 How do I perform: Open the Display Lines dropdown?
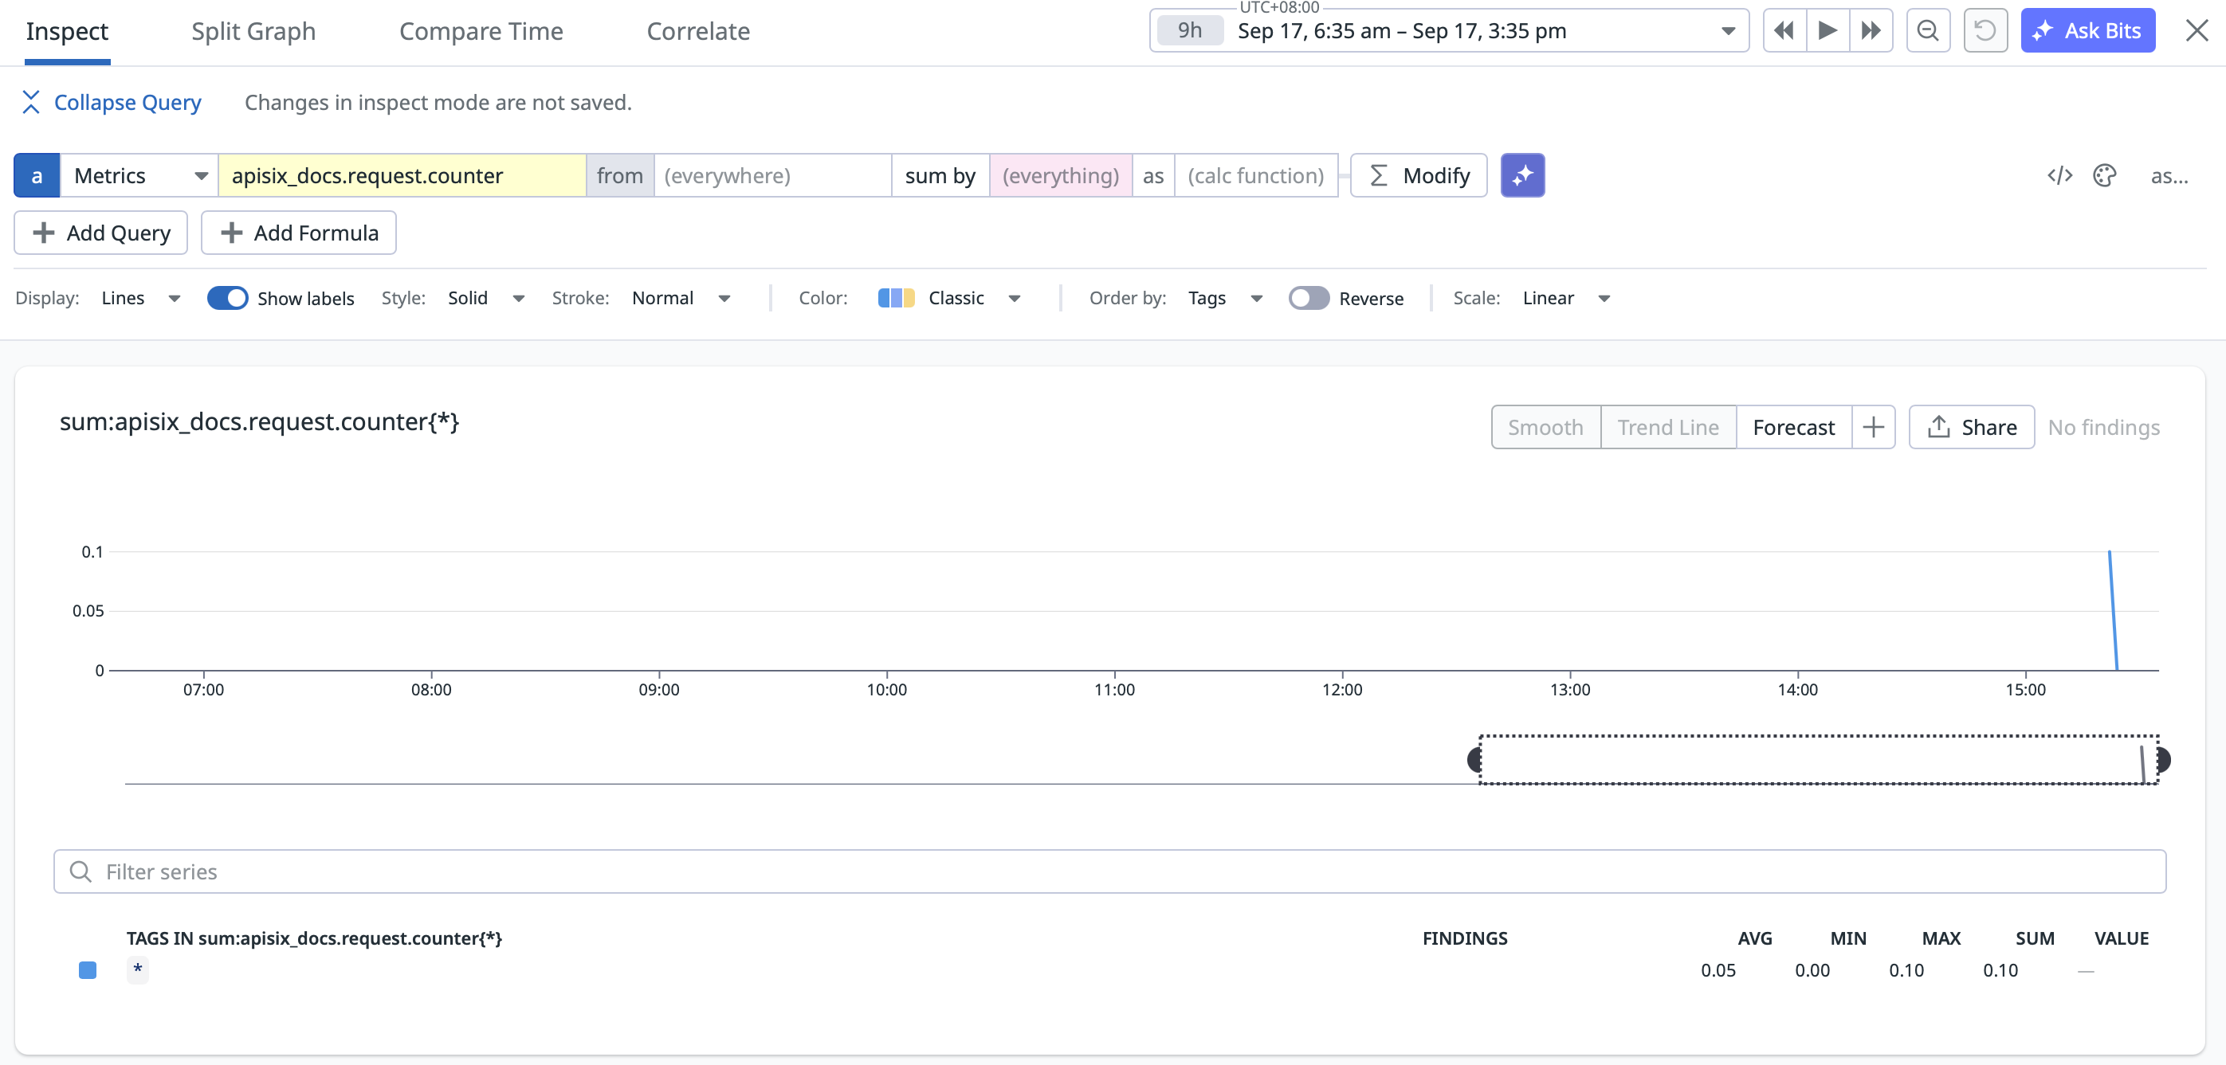(x=141, y=298)
